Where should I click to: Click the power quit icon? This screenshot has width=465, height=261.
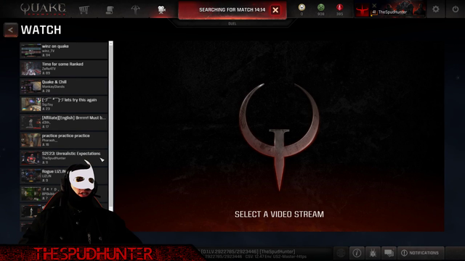[456, 9]
